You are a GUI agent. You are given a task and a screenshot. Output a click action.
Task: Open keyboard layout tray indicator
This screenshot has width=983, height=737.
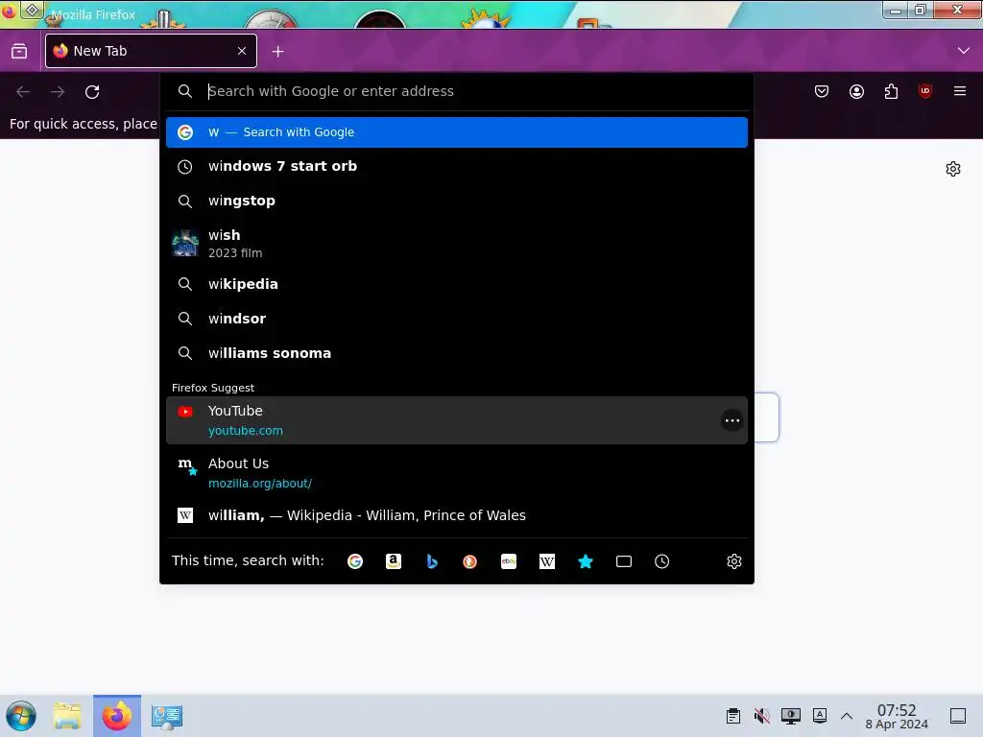(820, 716)
